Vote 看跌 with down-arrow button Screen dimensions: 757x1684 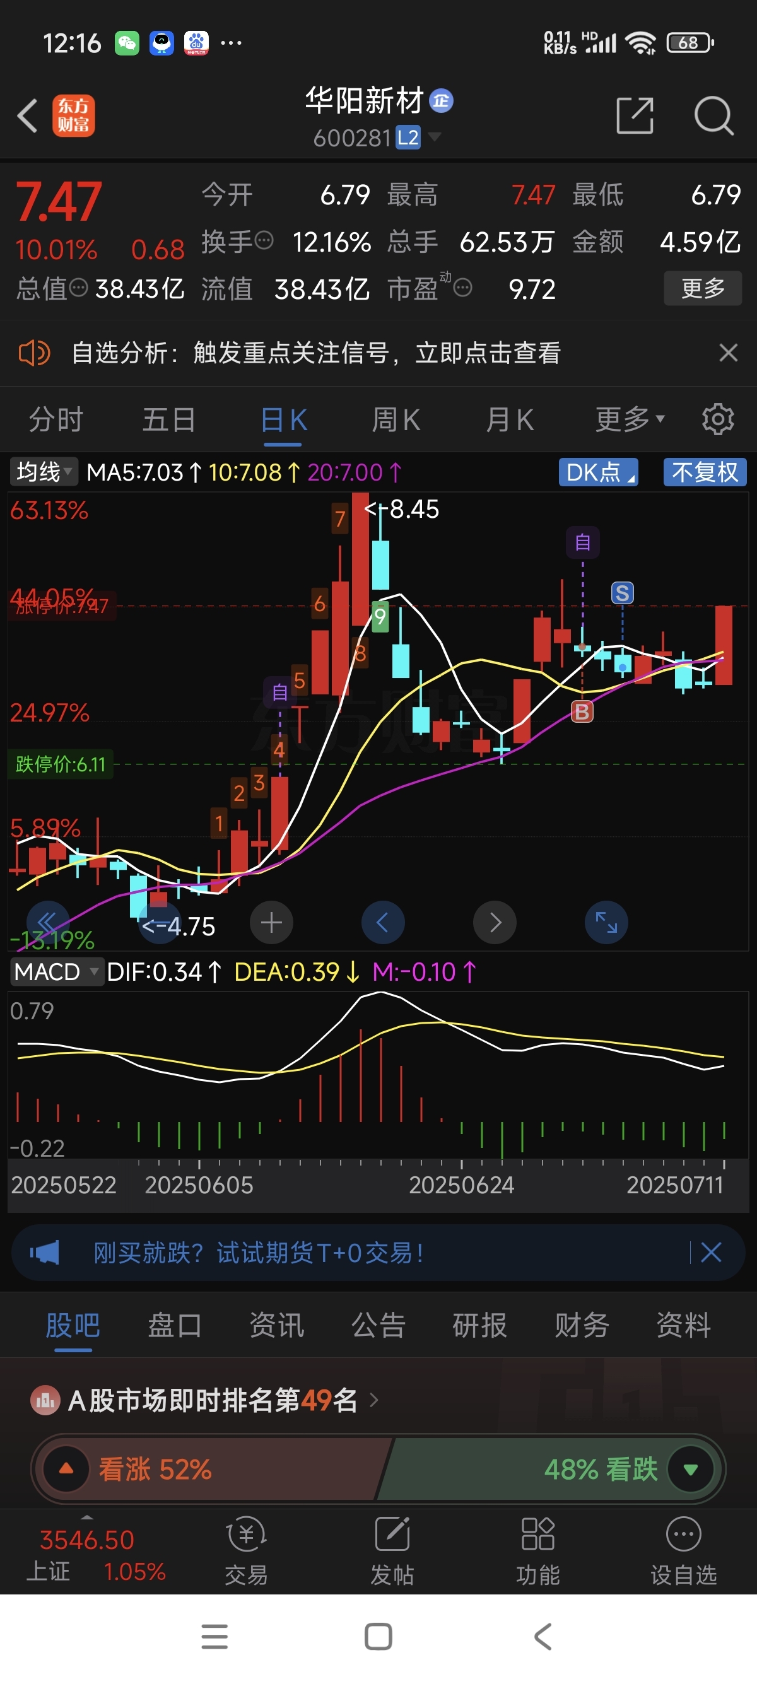690,1469
